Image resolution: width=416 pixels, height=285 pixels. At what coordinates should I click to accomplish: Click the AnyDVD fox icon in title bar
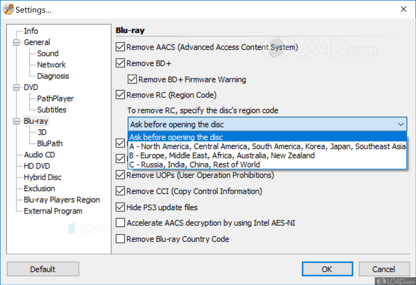(x=8, y=9)
